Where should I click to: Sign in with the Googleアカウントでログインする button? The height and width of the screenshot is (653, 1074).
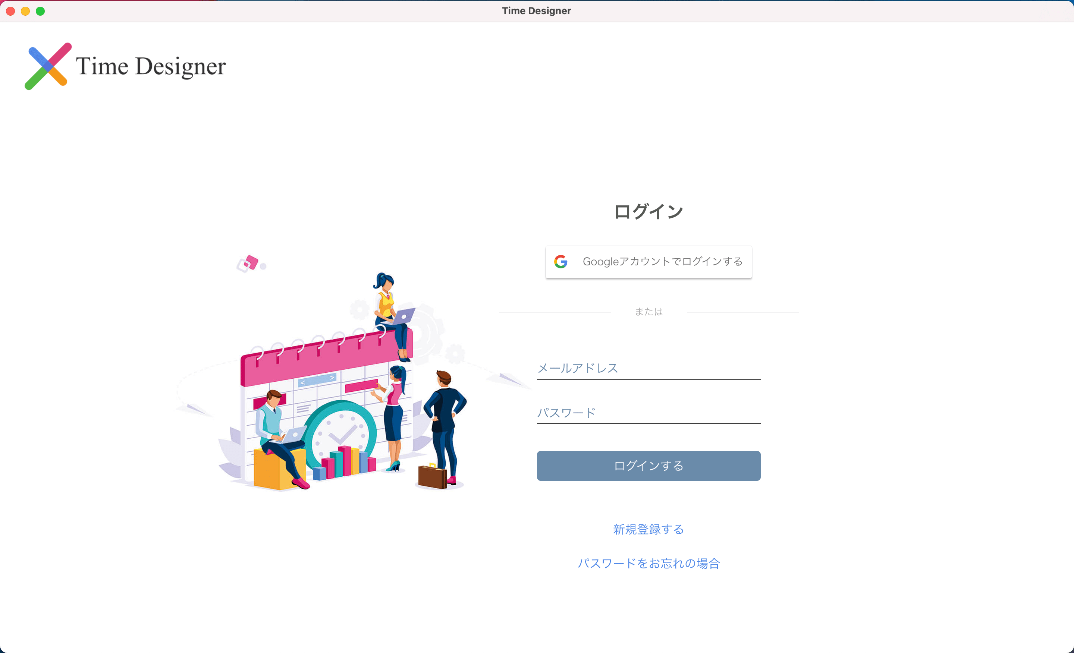click(648, 261)
